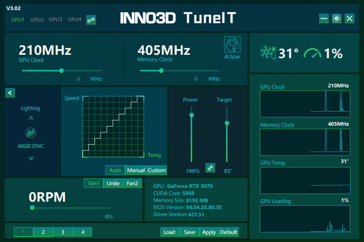
Task: Click the Lighting label in side panel
Action: coord(30,108)
